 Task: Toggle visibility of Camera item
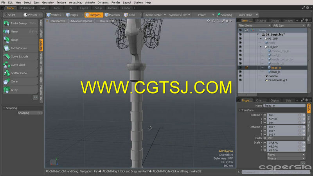(x=240, y=76)
